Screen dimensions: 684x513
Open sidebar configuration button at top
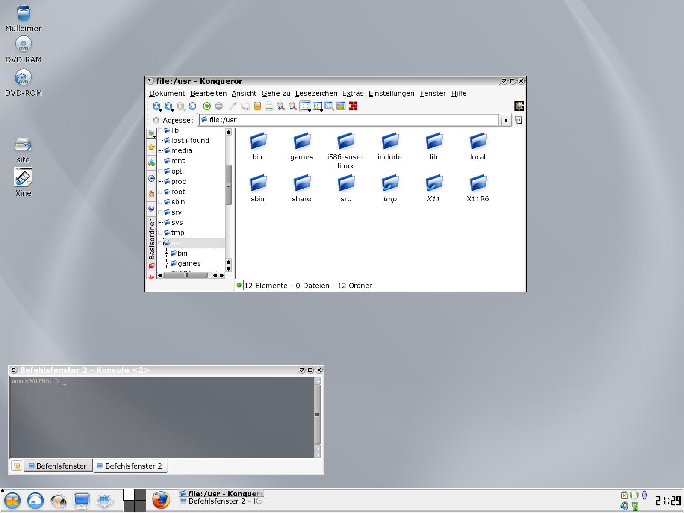pyautogui.click(x=151, y=134)
